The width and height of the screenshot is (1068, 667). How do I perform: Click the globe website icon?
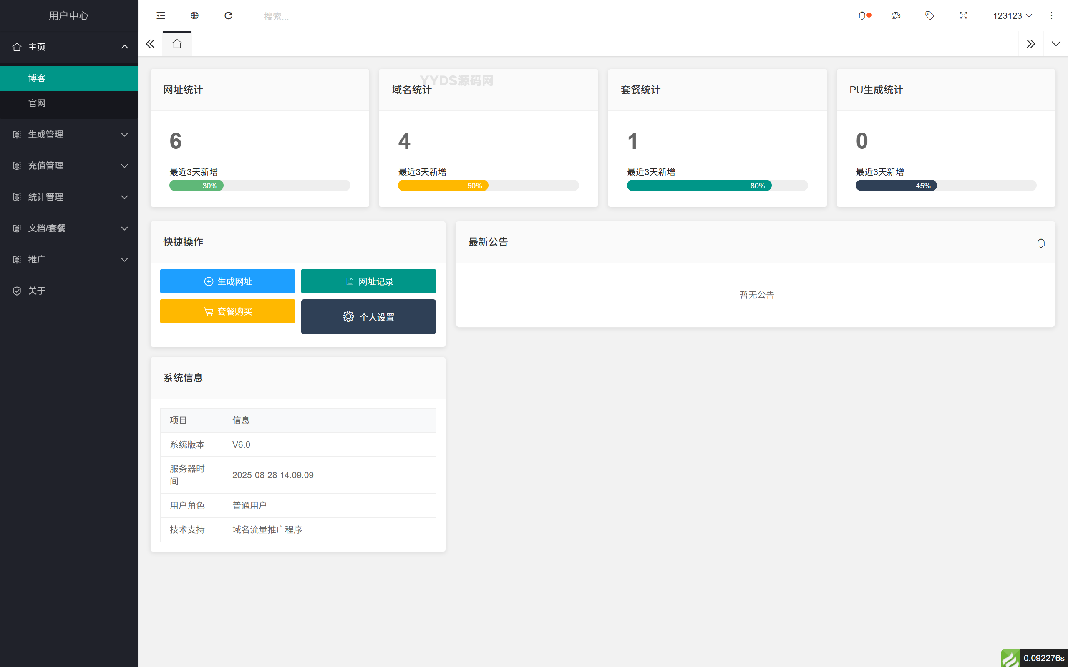coord(195,16)
